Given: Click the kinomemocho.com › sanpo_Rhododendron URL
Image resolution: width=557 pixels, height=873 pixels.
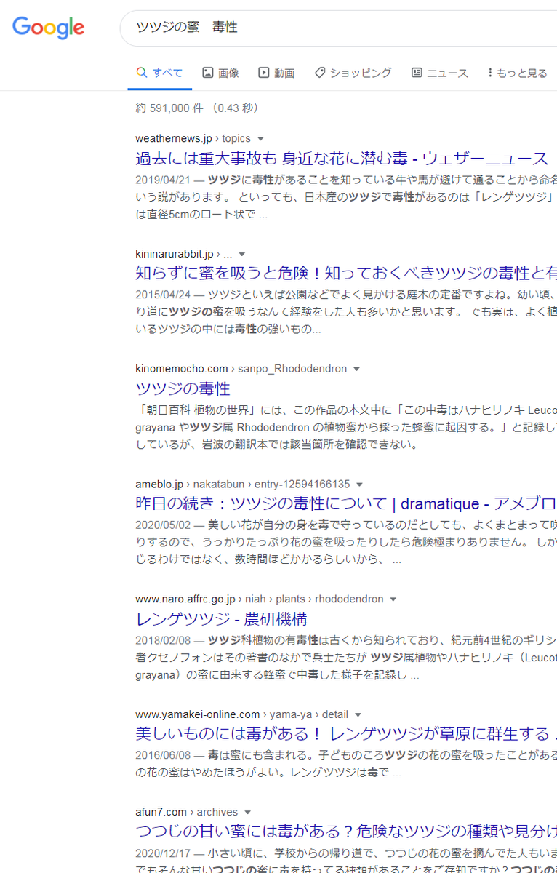Looking at the screenshot, I should point(241,369).
